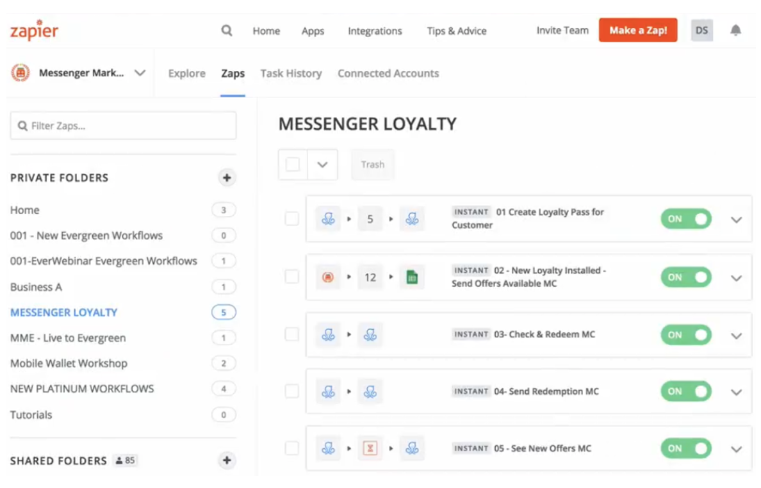
Task: Click action app icon of 04- Send Redemption MC
Action: coord(370,391)
